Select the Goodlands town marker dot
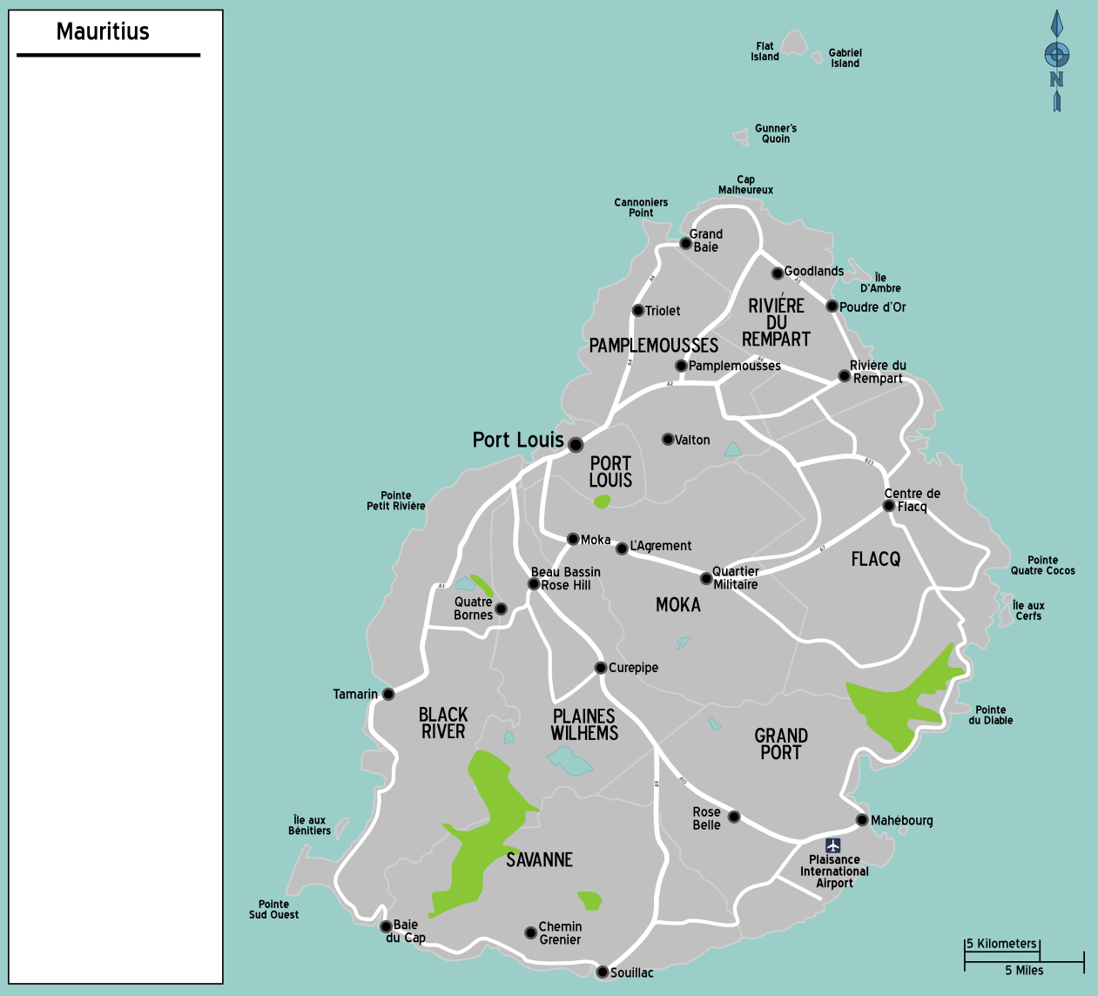1098x996 pixels. click(778, 273)
